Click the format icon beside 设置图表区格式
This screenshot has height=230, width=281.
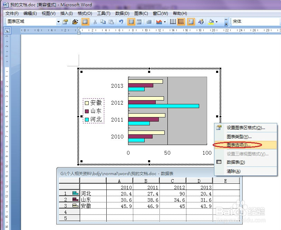219,127
